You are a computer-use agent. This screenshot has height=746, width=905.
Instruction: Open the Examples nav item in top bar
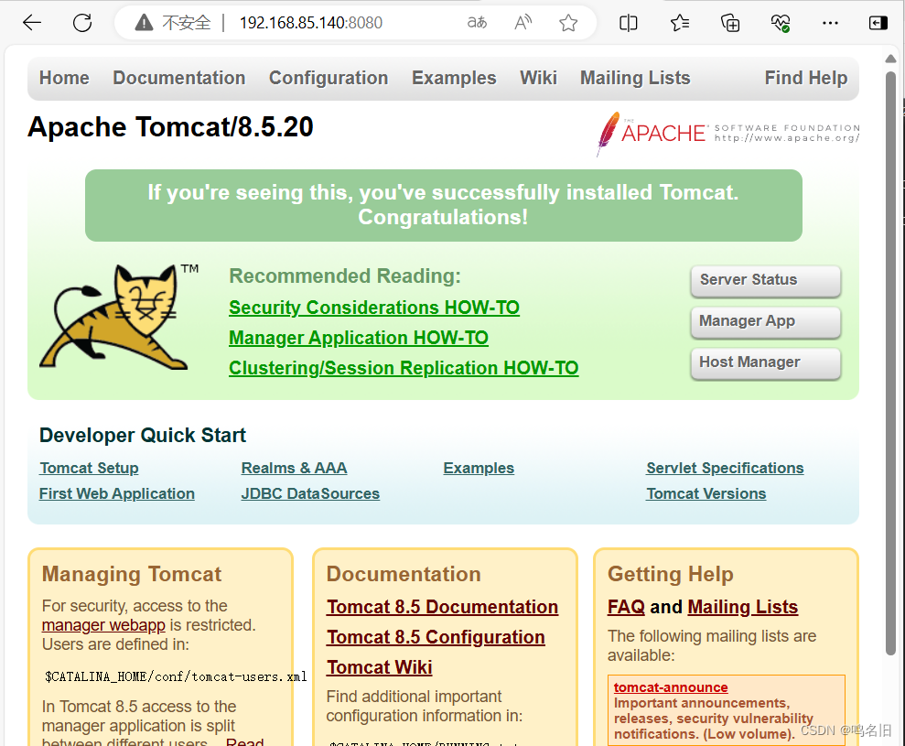click(454, 78)
